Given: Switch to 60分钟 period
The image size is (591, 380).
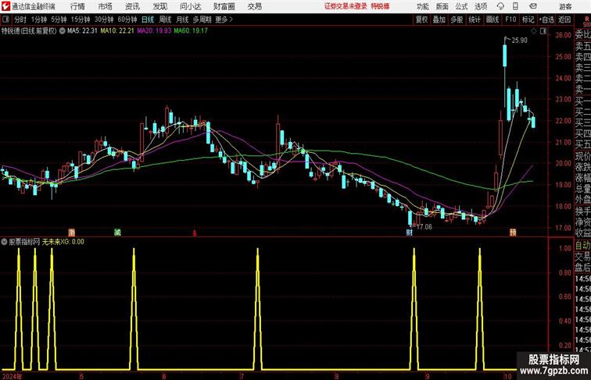Looking at the screenshot, I should click(x=127, y=20).
